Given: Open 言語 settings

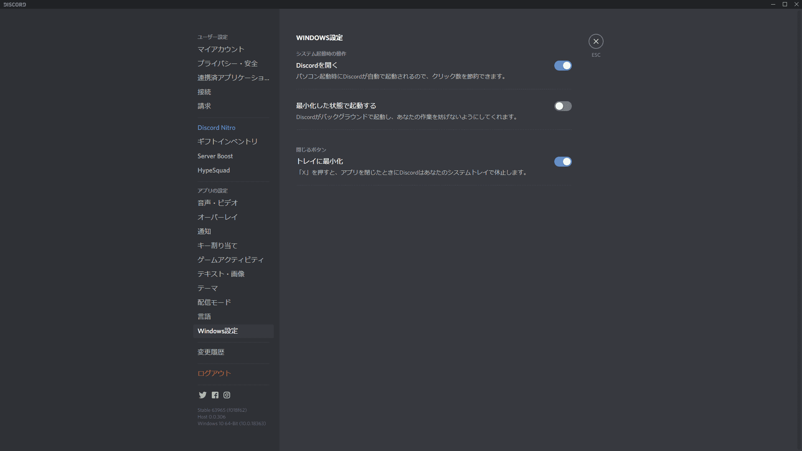Looking at the screenshot, I should (x=233, y=317).
